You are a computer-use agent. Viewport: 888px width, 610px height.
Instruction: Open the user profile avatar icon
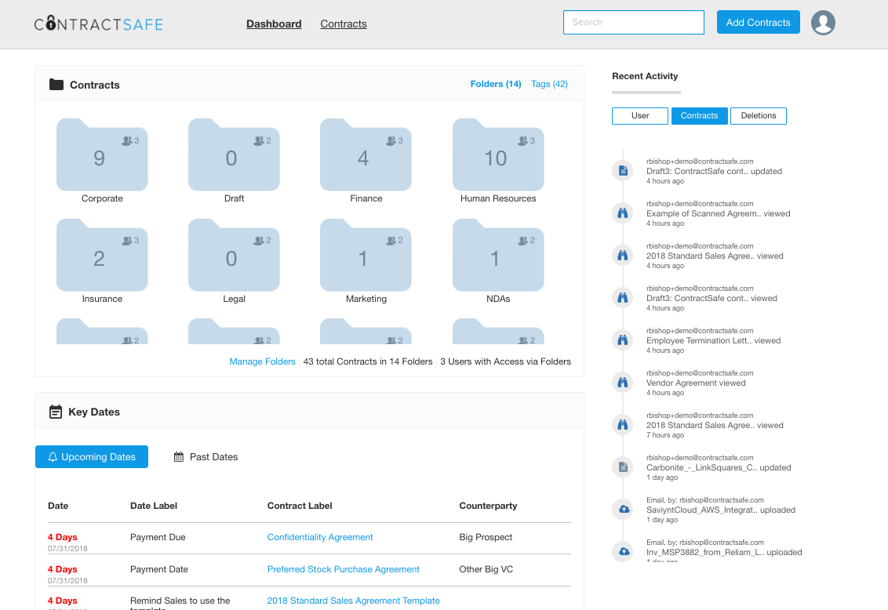coord(823,23)
